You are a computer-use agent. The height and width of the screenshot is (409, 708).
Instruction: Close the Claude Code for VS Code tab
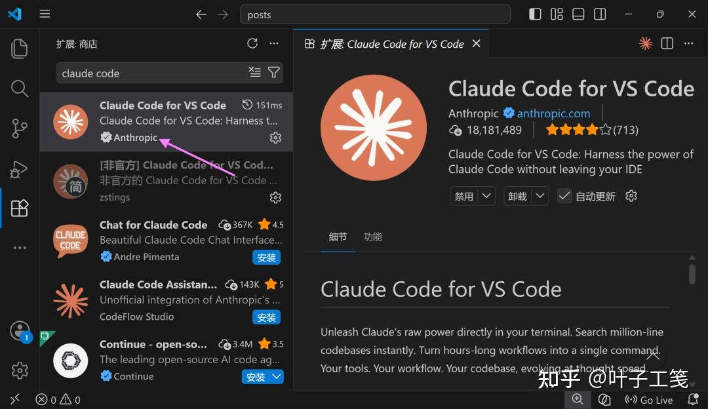click(477, 44)
